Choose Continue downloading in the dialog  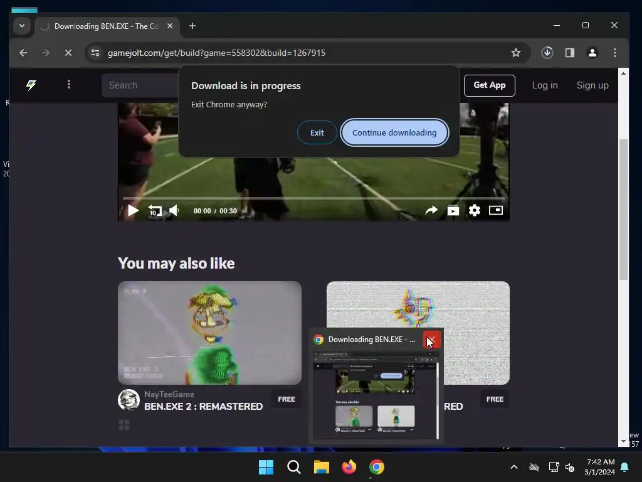point(394,132)
